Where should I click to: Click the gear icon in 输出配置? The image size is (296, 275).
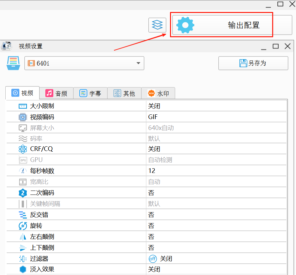coord(185,25)
